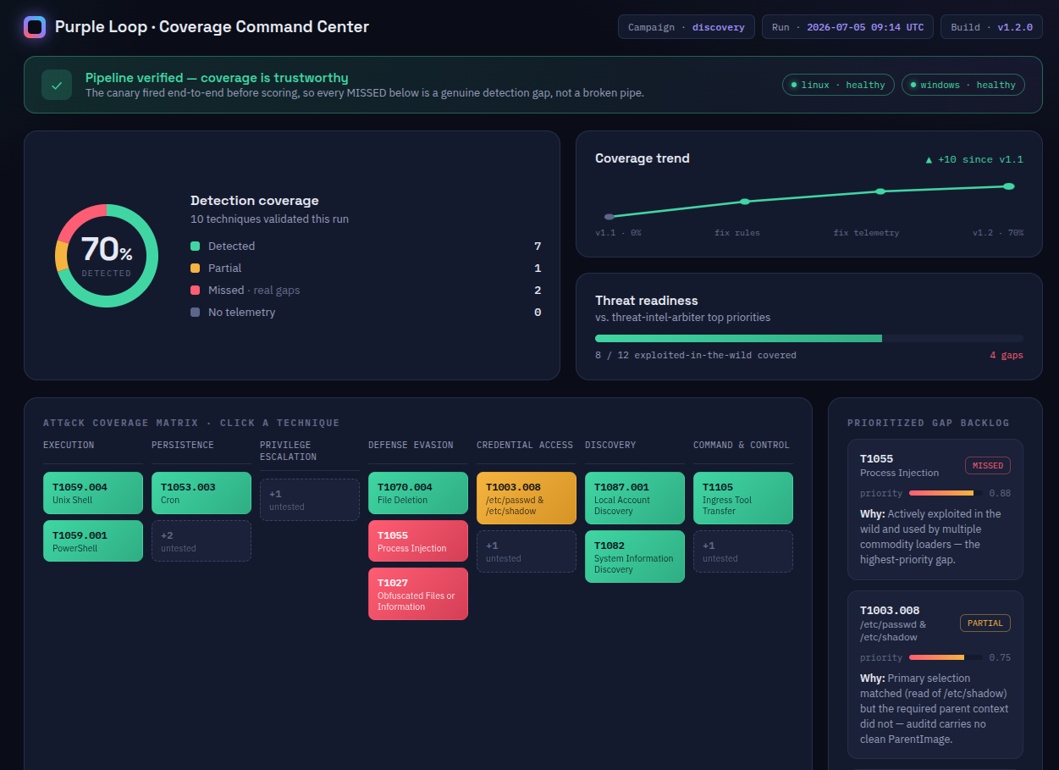The width and height of the screenshot is (1059, 770).
Task: Click the 70% detected donut chart
Action: 107,256
